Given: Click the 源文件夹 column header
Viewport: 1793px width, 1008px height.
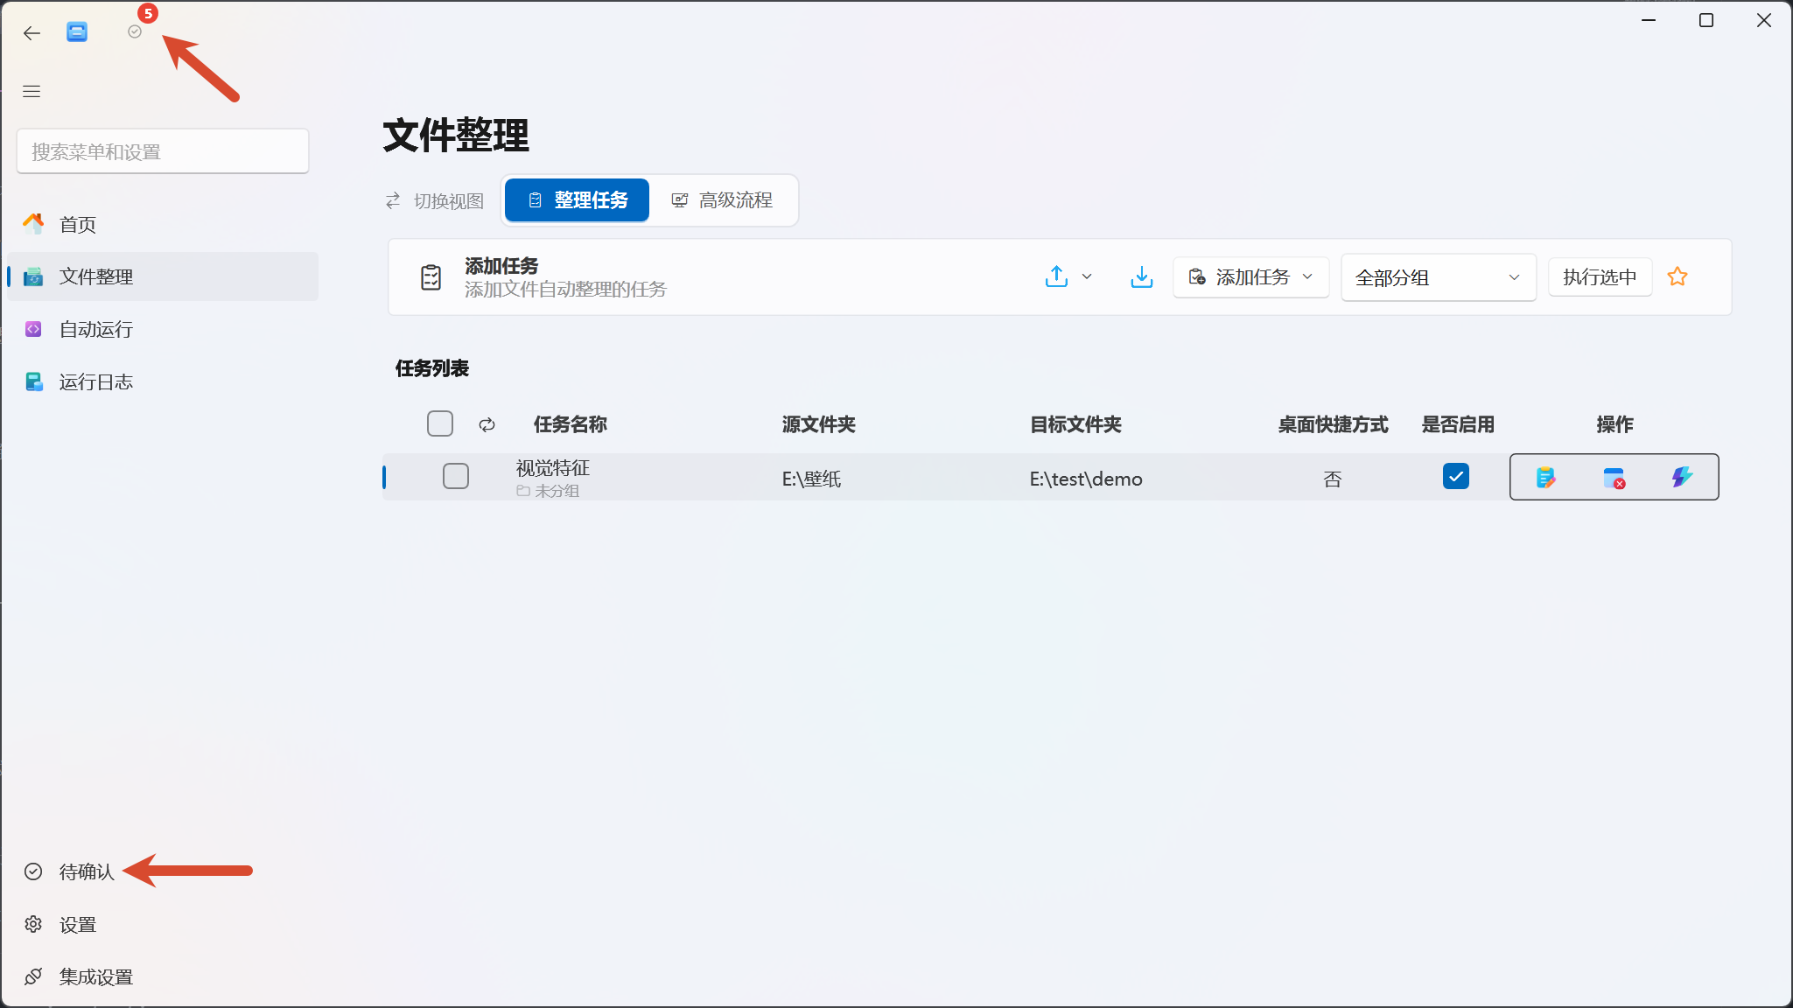Looking at the screenshot, I should pos(819,424).
